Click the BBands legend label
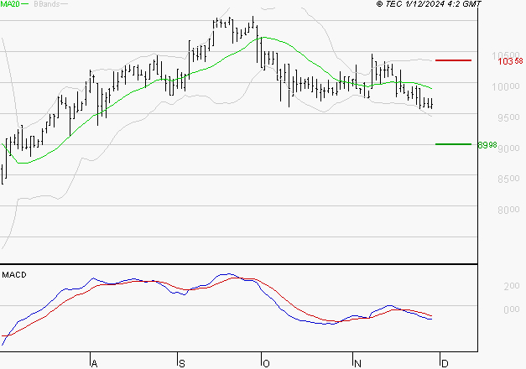526x369 pixels. pos(47,4)
